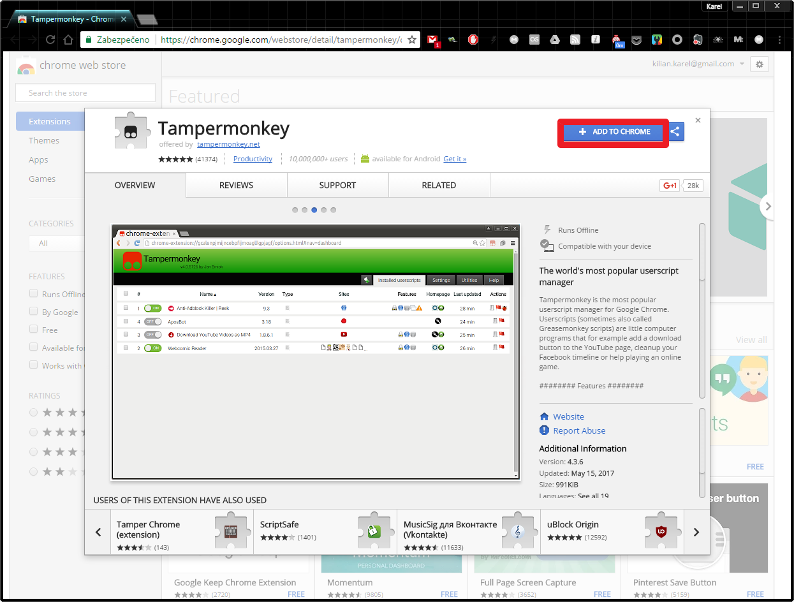
Task: Go to the browser home page icon
Action: [68, 40]
